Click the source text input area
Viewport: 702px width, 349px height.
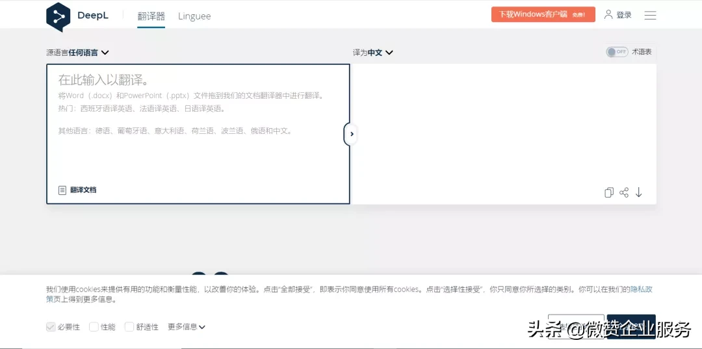pyautogui.click(x=198, y=134)
